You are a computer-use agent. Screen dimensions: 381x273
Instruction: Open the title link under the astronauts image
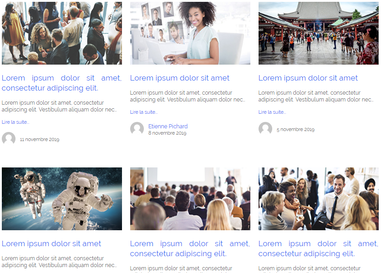51,243
